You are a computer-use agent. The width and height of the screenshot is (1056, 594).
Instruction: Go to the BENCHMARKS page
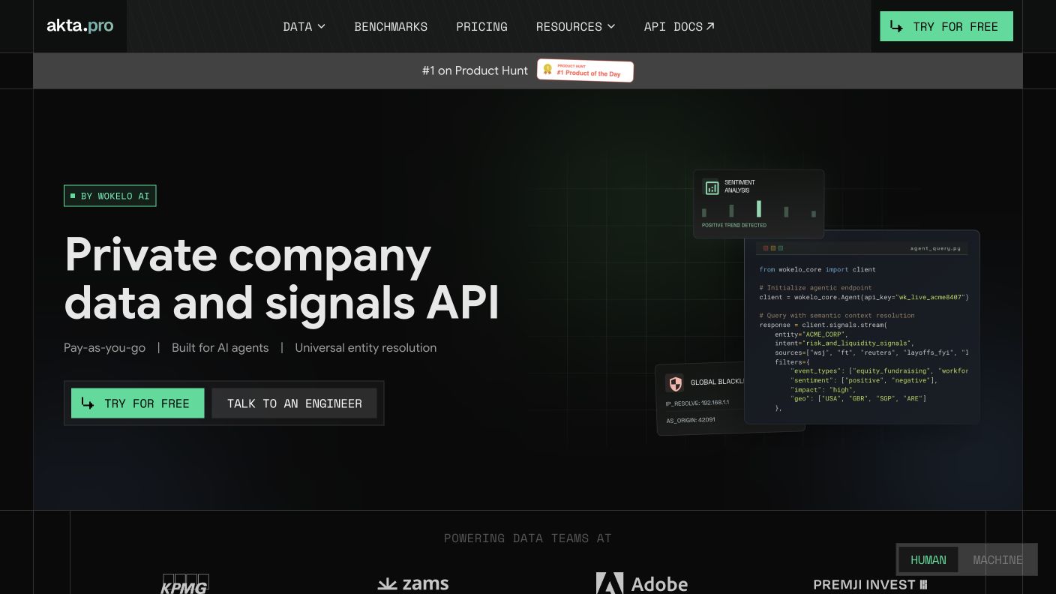(391, 26)
